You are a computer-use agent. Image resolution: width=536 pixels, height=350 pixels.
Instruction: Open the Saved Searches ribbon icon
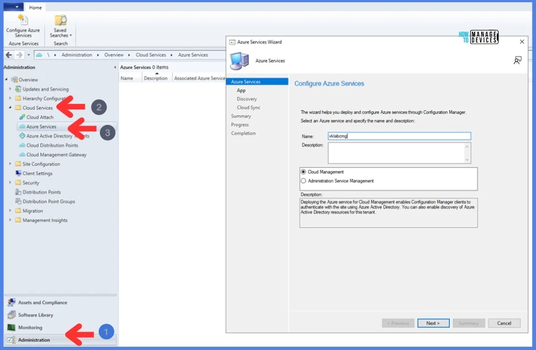(x=60, y=20)
